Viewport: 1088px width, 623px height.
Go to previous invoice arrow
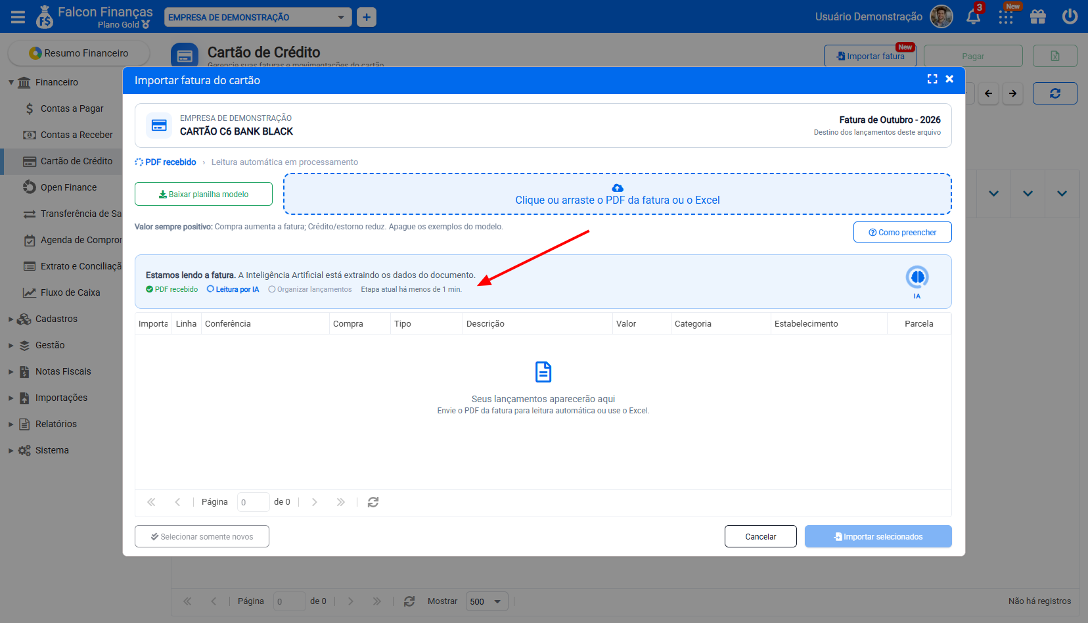click(989, 93)
